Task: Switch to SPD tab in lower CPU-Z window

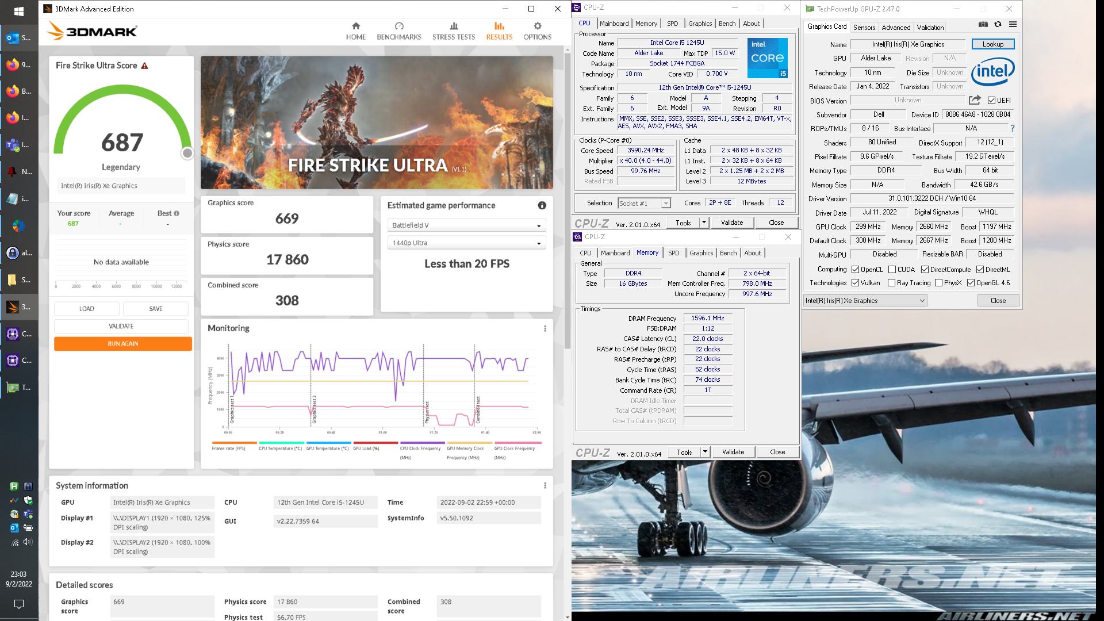Action: click(x=673, y=253)
